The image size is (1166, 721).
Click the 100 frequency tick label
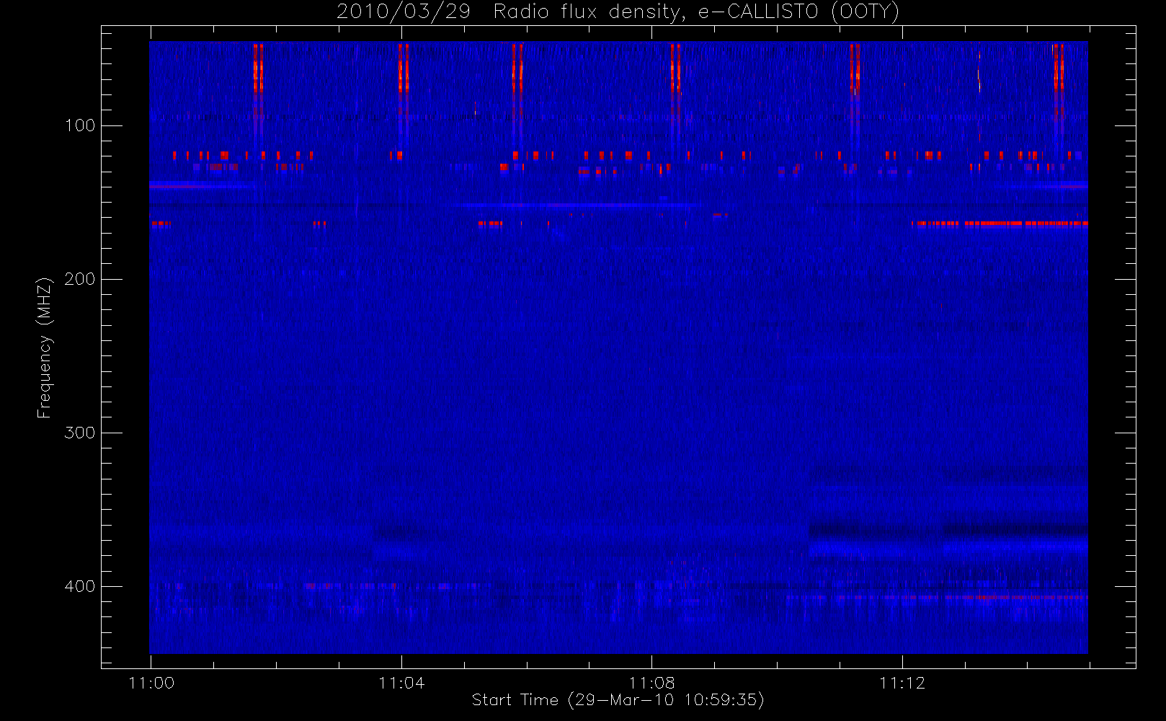(x=80, y=125)
